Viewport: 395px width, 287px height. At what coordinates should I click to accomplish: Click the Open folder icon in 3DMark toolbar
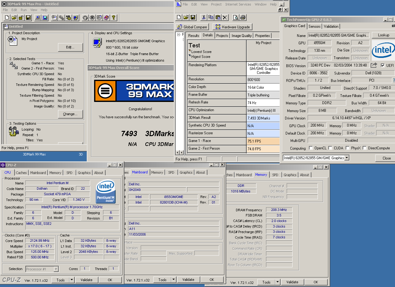[x=14, y=18]
